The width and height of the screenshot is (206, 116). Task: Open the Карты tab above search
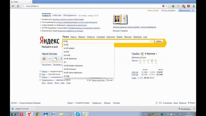click(74, 37)
